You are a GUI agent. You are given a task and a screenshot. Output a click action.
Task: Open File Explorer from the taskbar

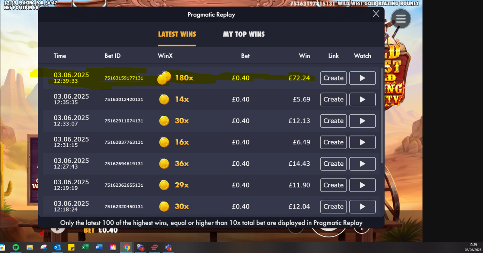pos(29,247)
